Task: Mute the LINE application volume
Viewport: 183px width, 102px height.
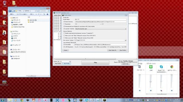Action: tap(151, 91)
